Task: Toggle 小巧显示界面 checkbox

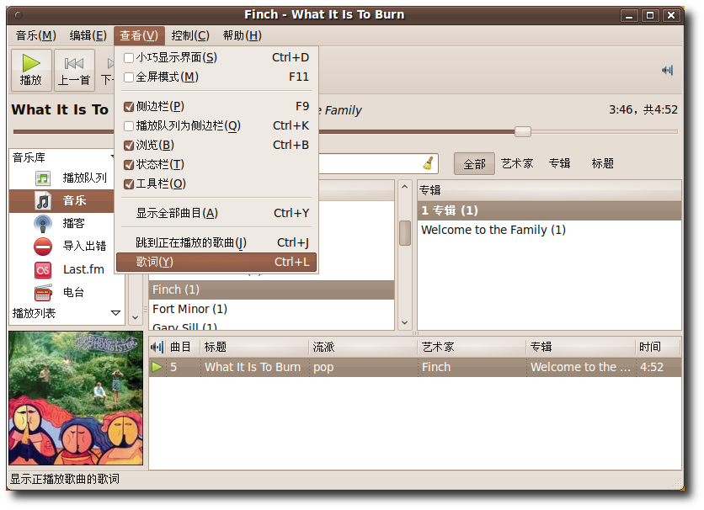Action: pyautogui.click(x=129, y=58)
